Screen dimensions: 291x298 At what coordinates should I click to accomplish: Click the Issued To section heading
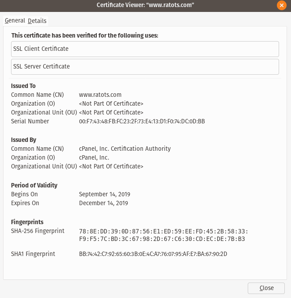(23, 86)
